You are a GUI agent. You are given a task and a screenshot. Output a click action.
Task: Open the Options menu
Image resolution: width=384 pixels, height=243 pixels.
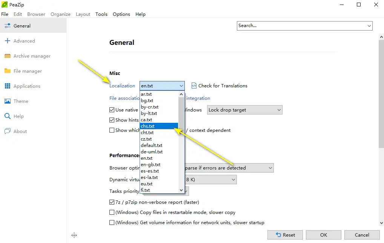[121, 14]
